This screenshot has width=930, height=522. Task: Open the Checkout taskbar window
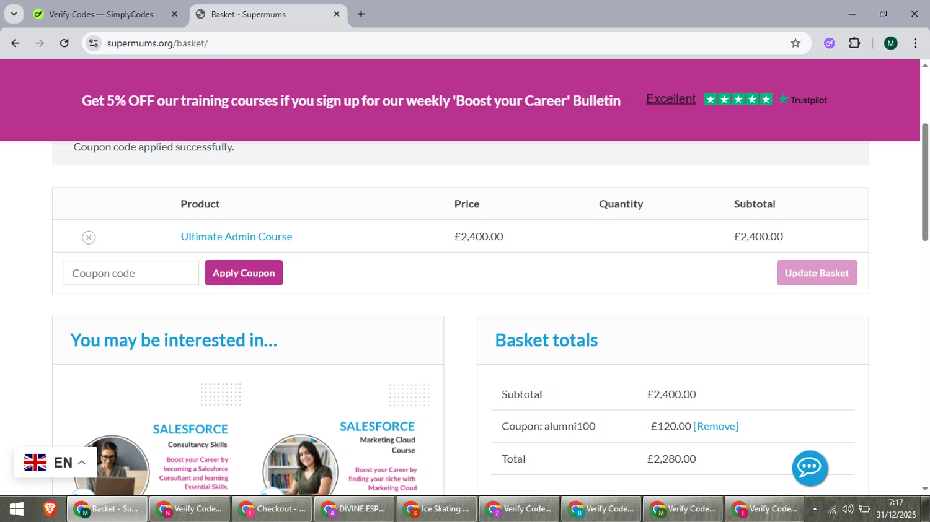[x=272, y=509]
